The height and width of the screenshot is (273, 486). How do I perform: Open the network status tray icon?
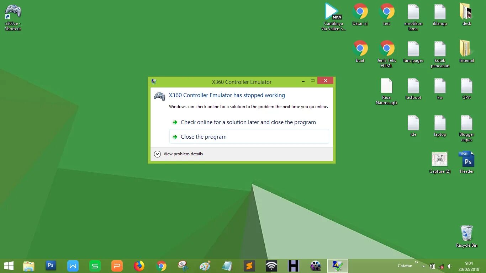click(x=441, y=266)
